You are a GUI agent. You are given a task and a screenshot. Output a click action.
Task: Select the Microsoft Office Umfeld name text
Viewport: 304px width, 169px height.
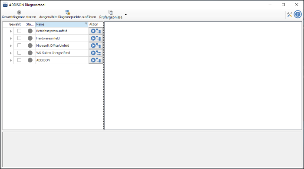pyautogui.click(x=53, y=45)
